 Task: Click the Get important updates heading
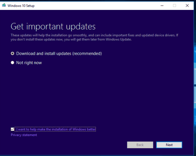[53, 26]
